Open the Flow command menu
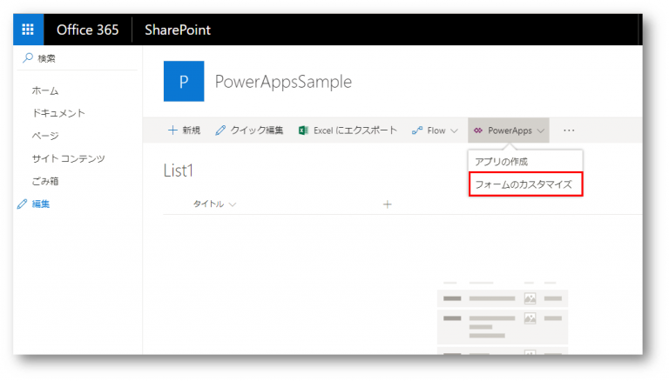The width and height of the screenshot is (669, 381). click(x=435, y=130)
